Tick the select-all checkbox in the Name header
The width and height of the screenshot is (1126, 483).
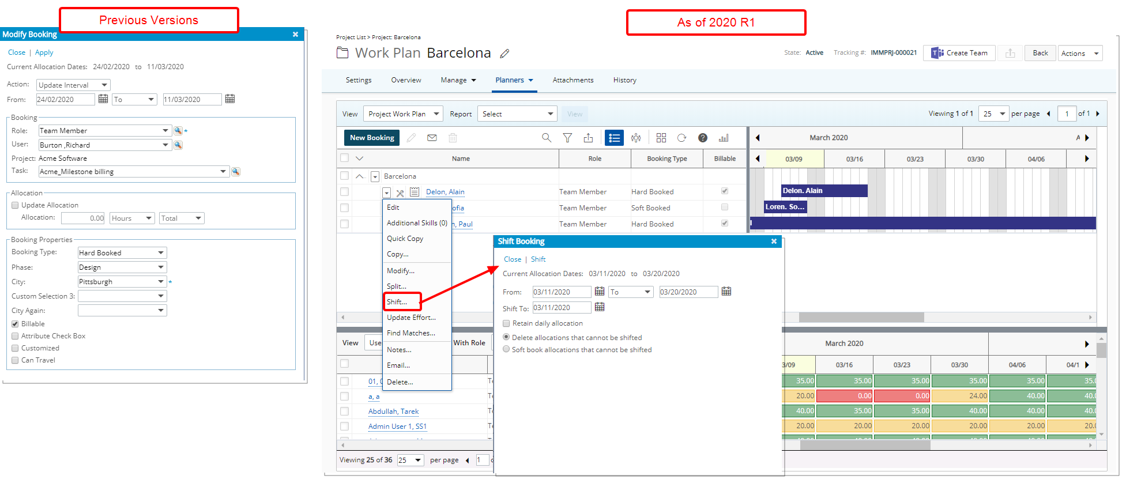[345, 158]
